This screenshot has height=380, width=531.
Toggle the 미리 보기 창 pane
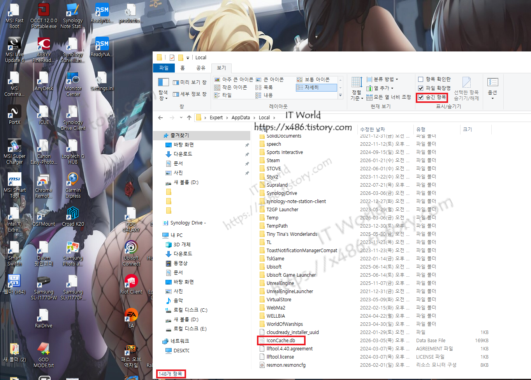coord(190,82)
